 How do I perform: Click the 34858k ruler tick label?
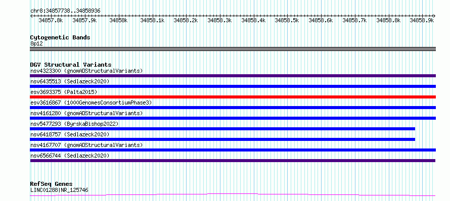click(x=118, y=20)
